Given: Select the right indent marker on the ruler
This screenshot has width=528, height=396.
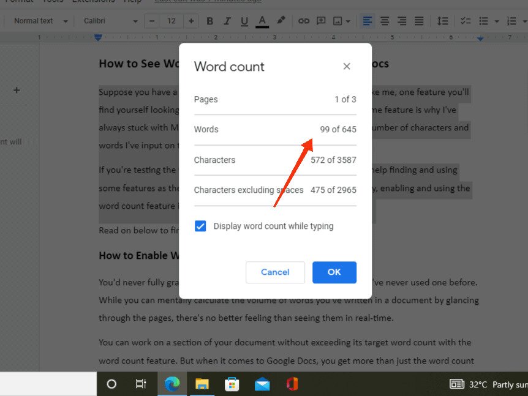Looking at the screenshot, I should click(x=480, y=39).
